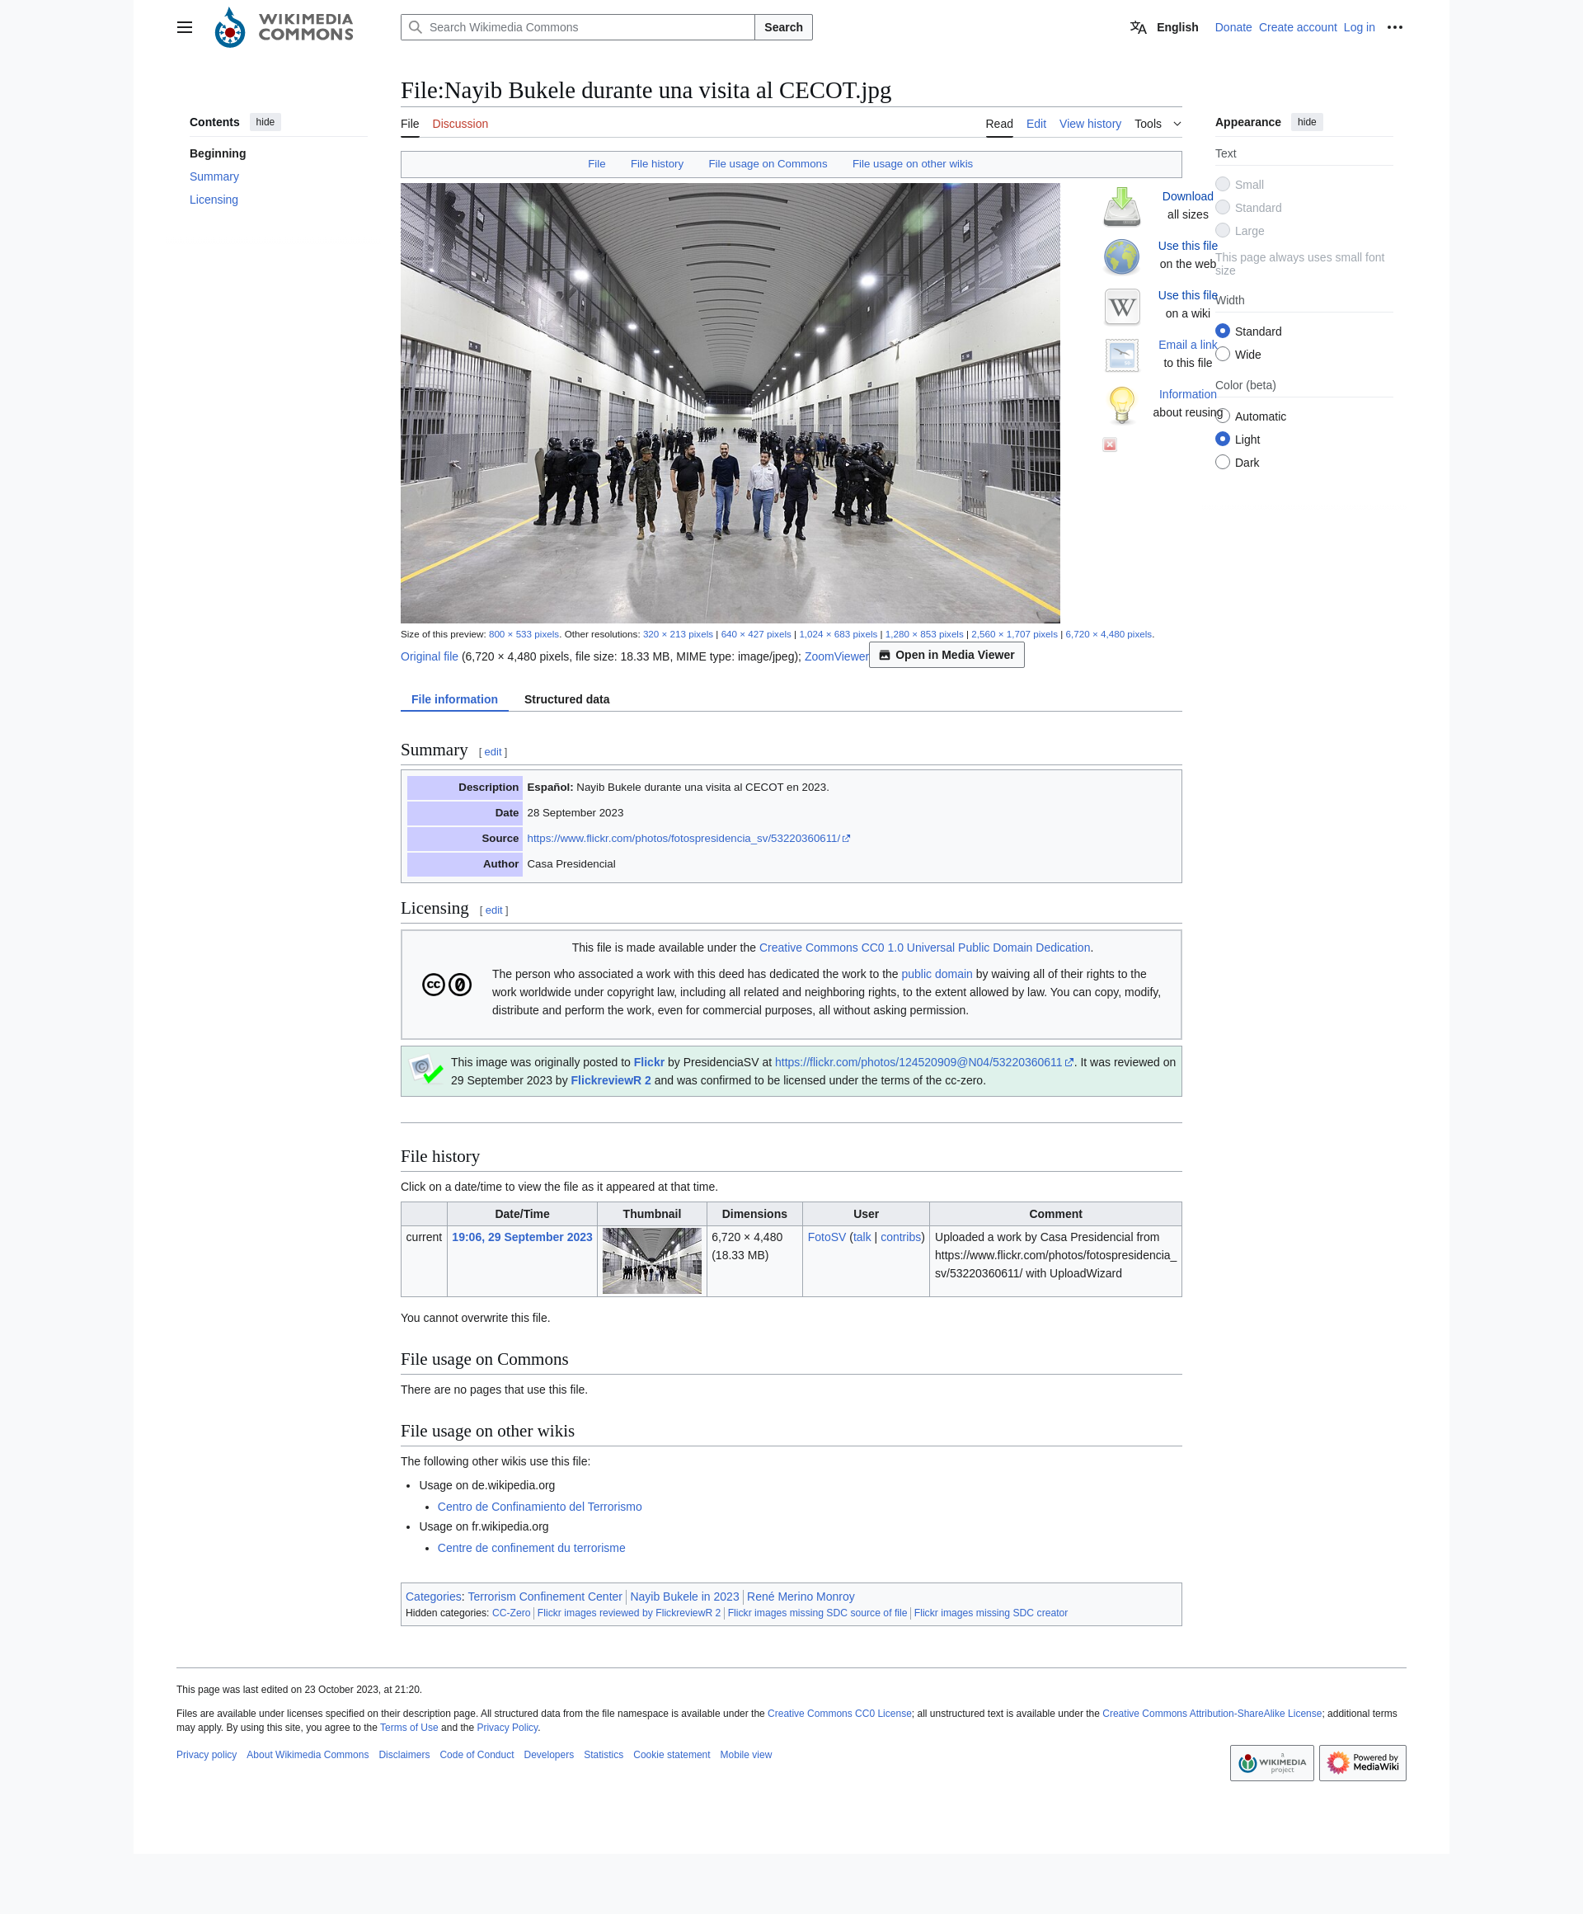Click the small red X icon
Viewport: 1583px width, 1914px height.
[x=1109, y=444]
